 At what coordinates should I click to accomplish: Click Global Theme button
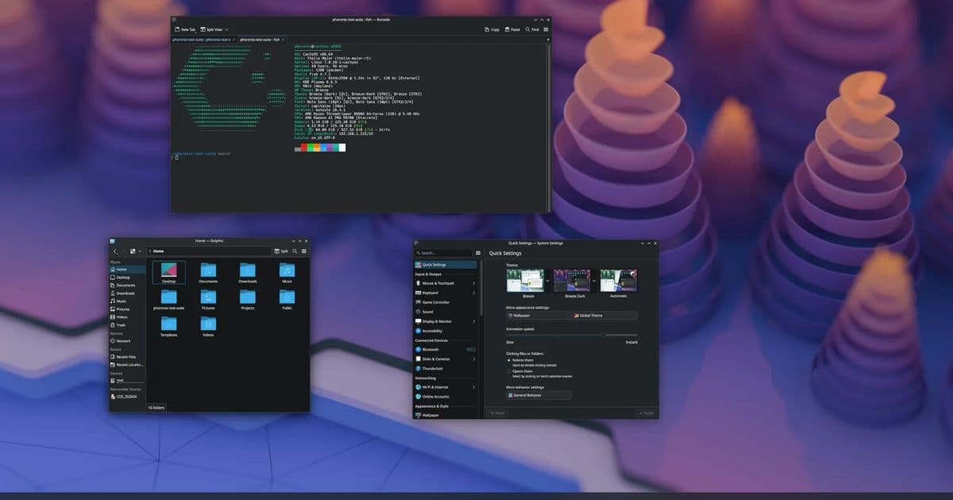pos(604,315)
